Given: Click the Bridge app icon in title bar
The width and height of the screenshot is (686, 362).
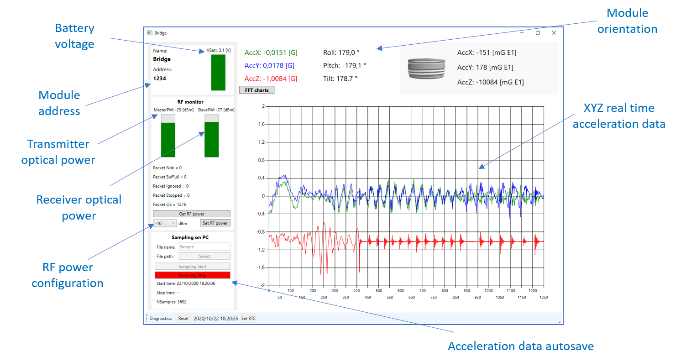Looking at the screenshot, I should (149, 33).
